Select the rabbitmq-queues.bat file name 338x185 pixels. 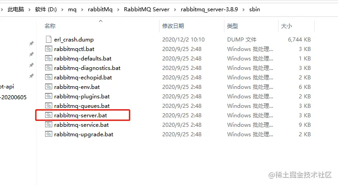tap(82, 106)
